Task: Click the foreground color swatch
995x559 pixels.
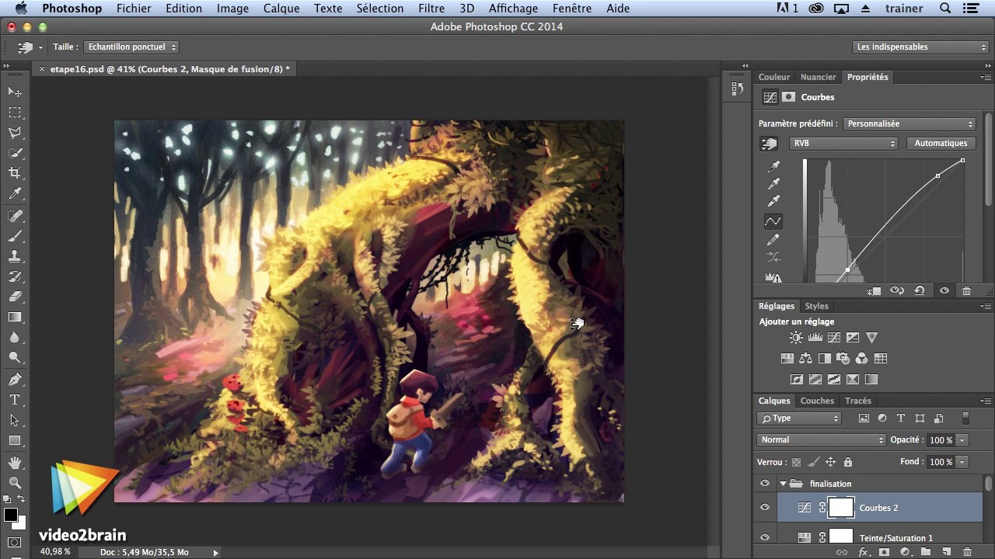Action: point(11,516)
